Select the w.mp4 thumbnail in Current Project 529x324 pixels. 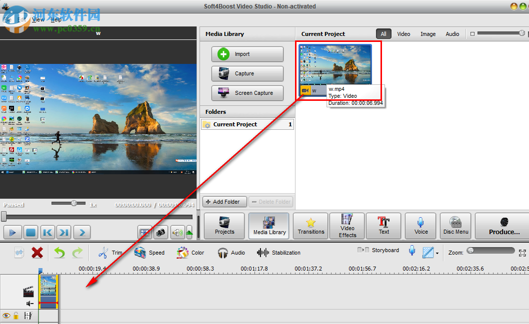(335, 70)
